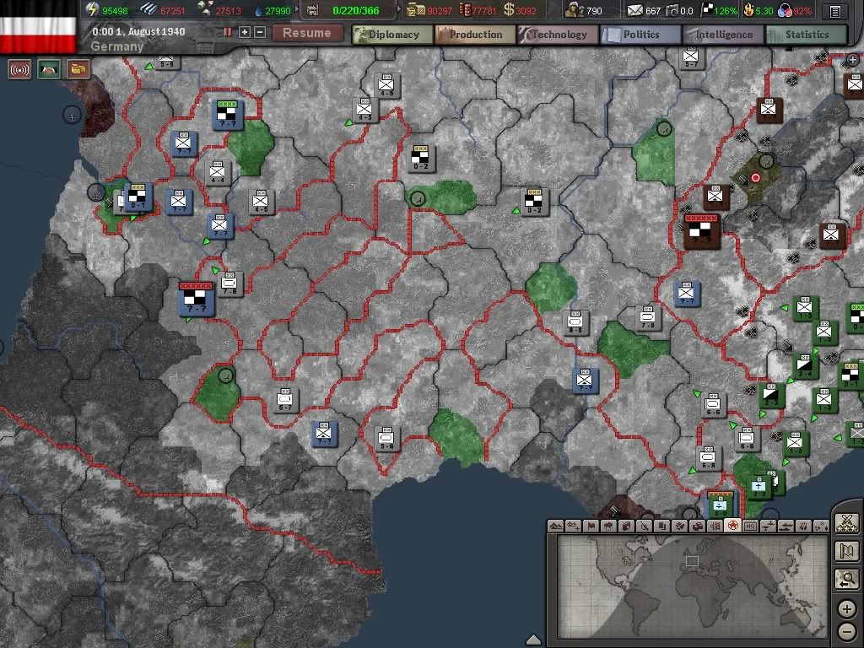Pause the game with the red pause button
Viewport: 864px width, 648px height.
pyautogui.click(x=228, y=32)
